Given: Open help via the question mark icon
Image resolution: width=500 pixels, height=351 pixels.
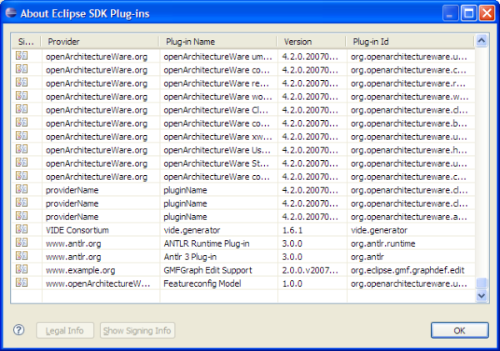Looking at the screenshot, I should click(x=19, y=330).
